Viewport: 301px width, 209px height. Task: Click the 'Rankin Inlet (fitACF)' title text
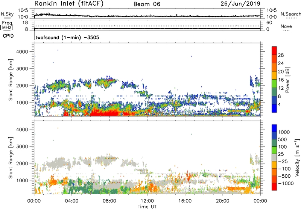click(x=69, y=4)
